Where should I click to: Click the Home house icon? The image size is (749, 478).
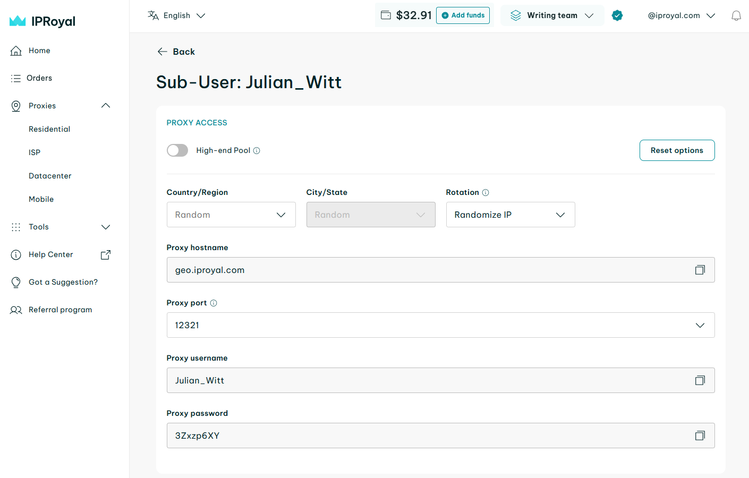16,50
